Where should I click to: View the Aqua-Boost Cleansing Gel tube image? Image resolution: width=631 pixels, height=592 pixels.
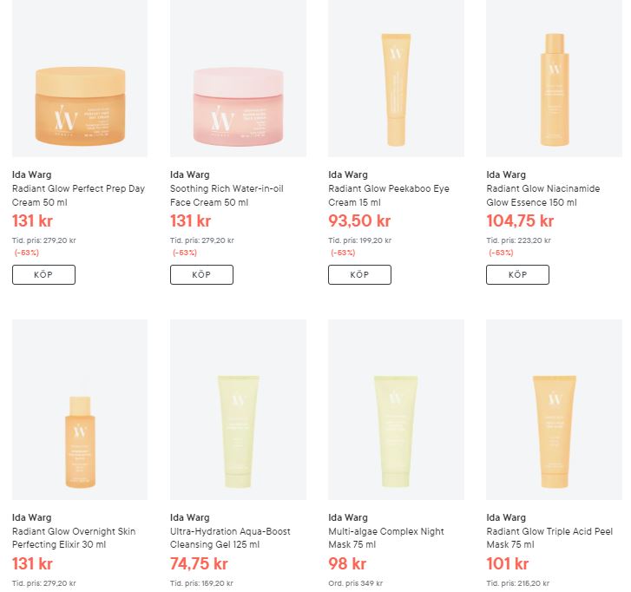(x=238, y=410)
